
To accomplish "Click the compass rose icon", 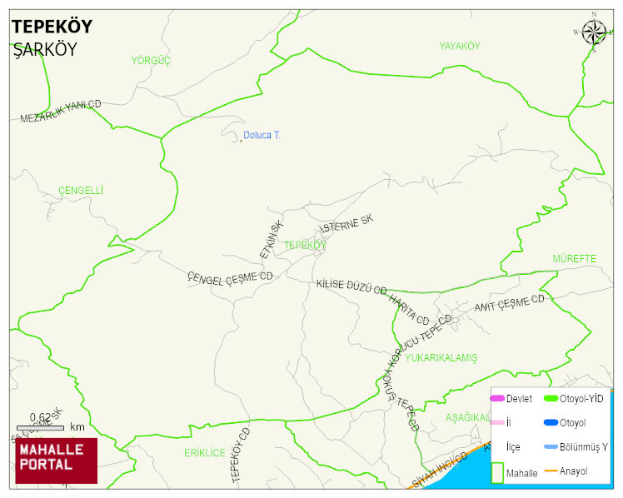I will [594, 32].
